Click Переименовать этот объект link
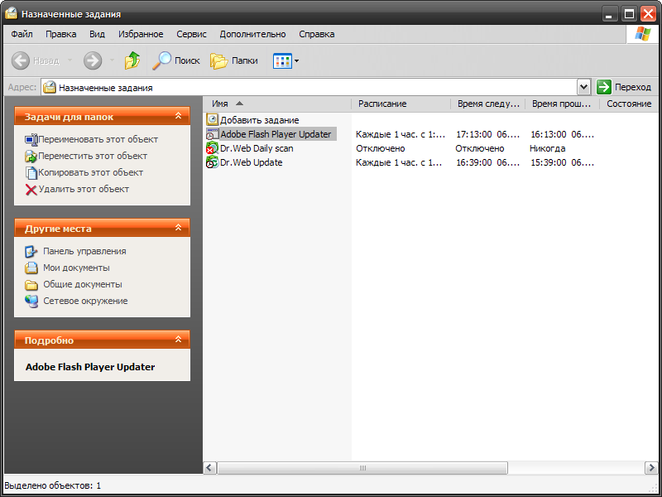Viewport: 662px width, 497px height. click(x=98, y=139)
